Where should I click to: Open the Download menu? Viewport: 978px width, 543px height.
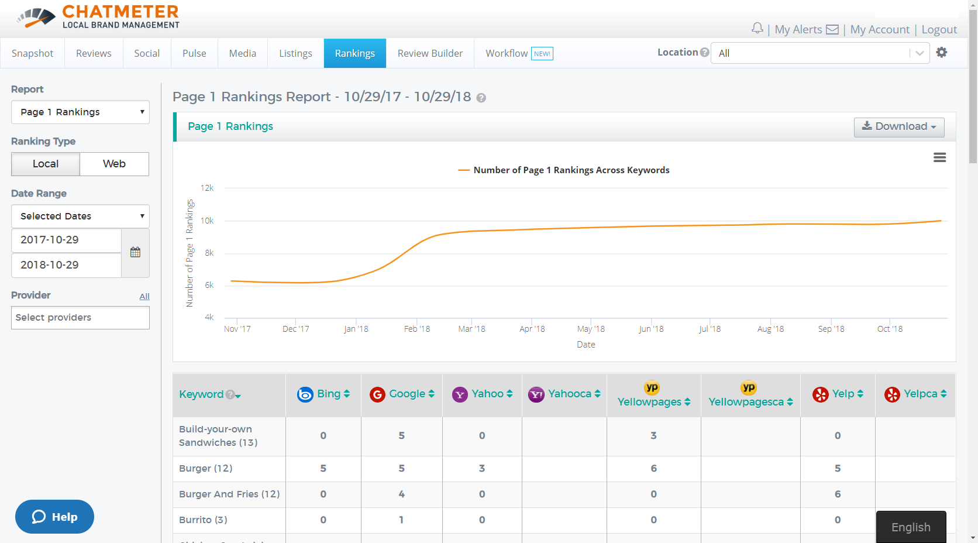[x=899, y=126]
